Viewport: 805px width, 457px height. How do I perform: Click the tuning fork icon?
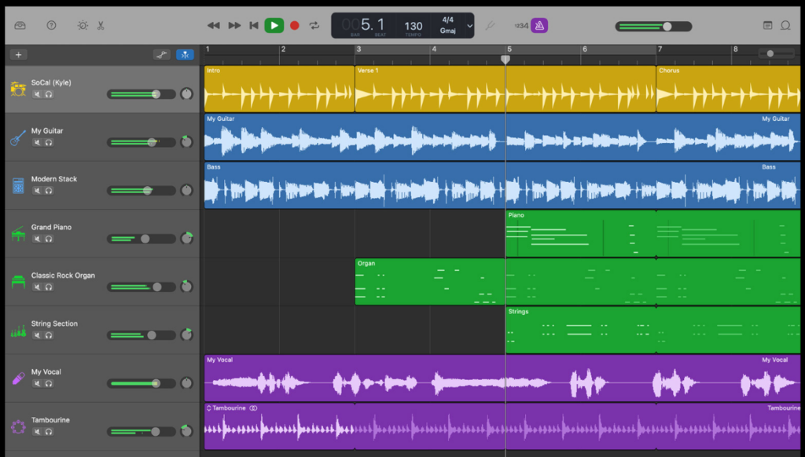point(491,25)
